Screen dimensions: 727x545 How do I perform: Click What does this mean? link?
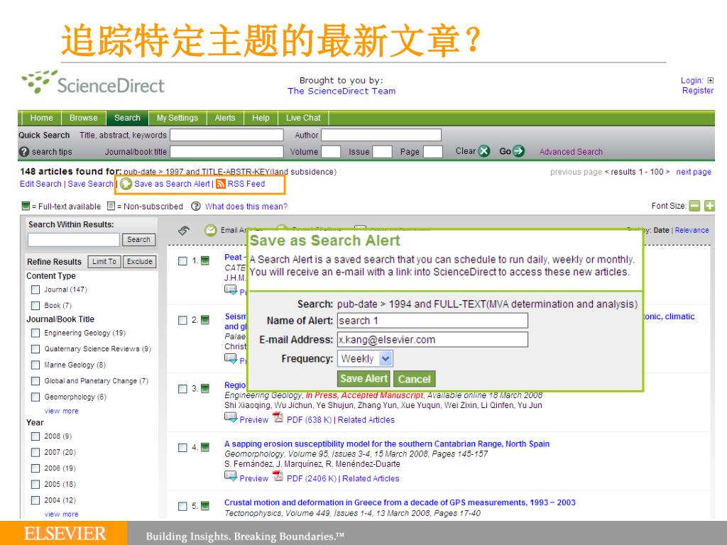click(246, 207)
